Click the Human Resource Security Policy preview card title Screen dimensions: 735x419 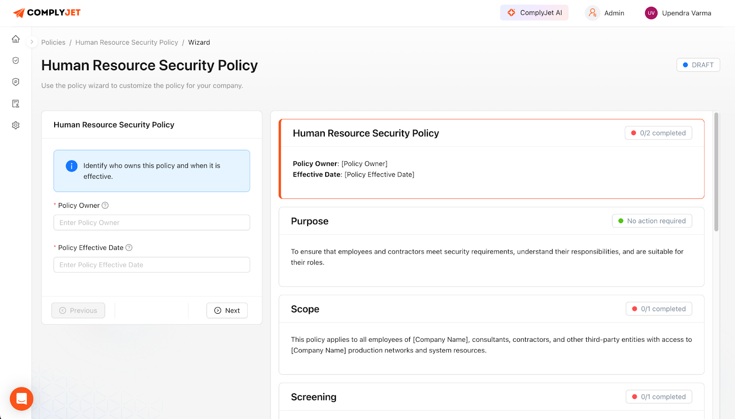366,133
